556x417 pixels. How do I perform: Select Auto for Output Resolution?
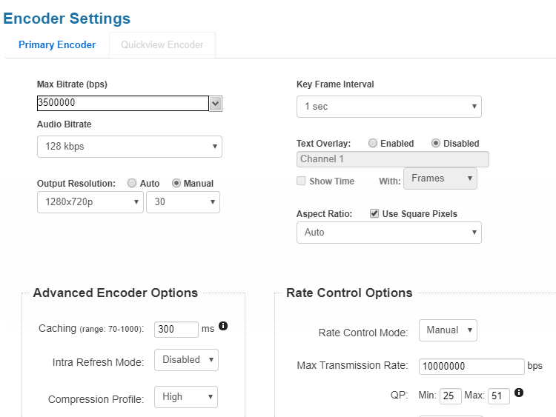132,184
